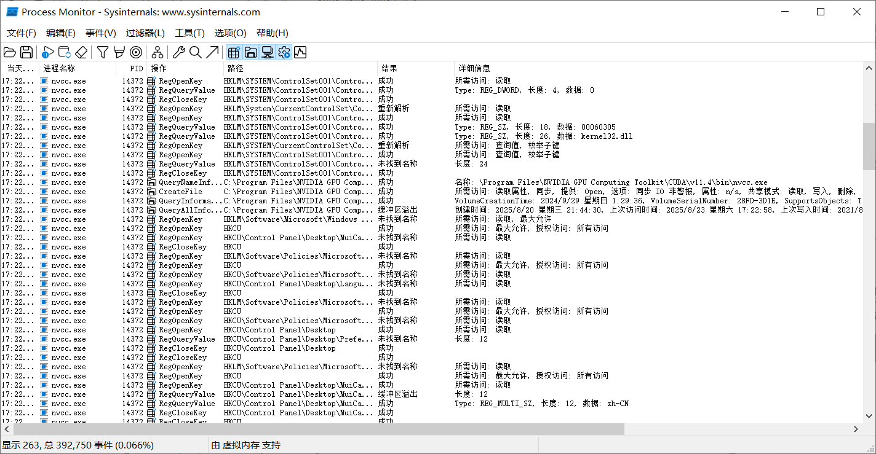Clear the event display with eraser icon

click(81, 52)
